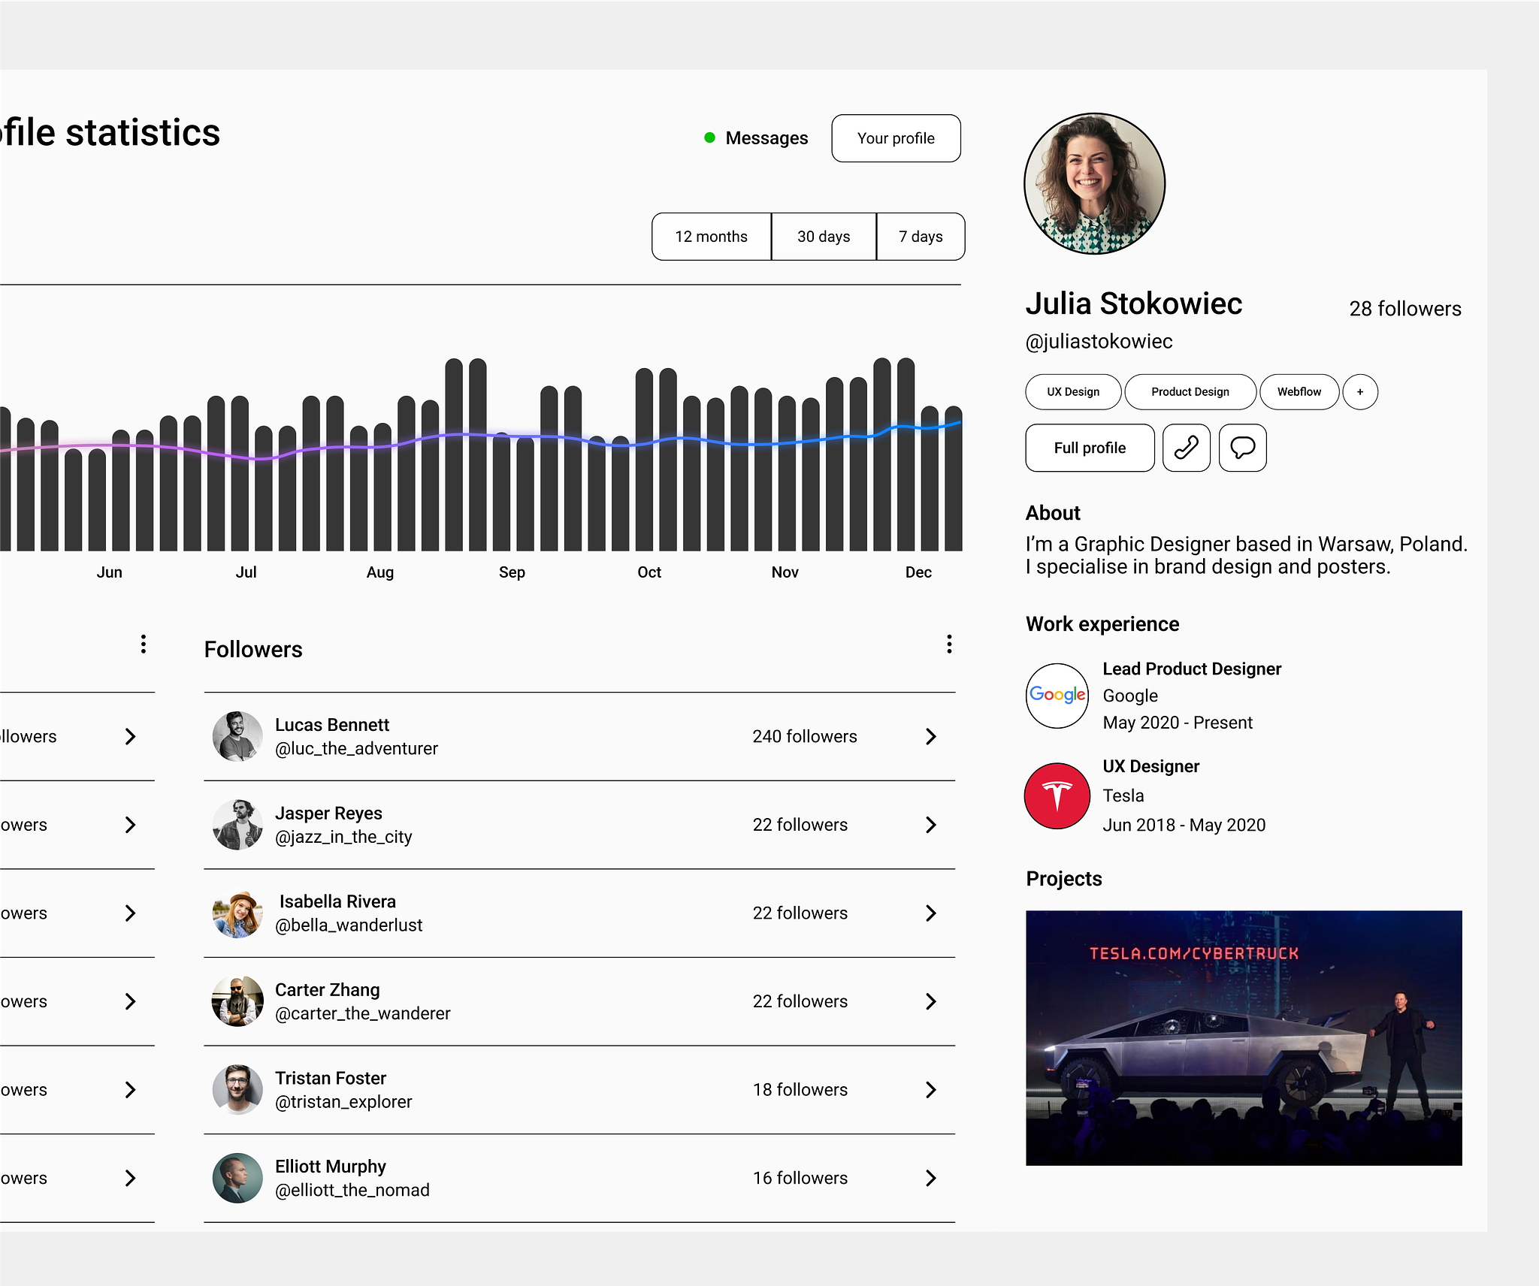Expand Elliott Murphy row chevron

click(931, 1178)
